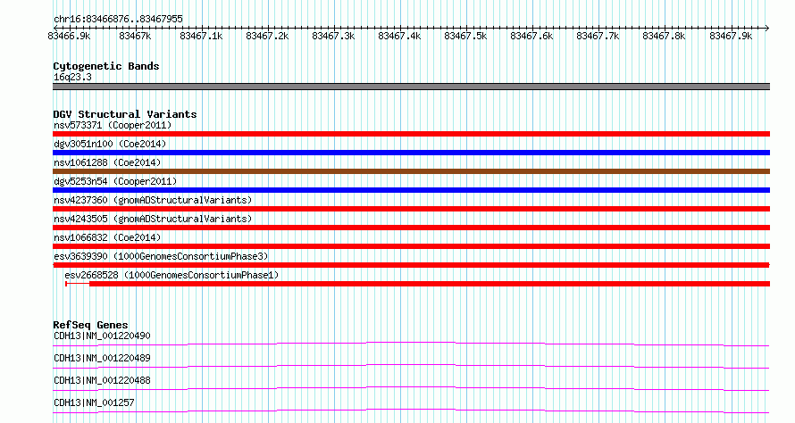Click the 83467k ruler tick label

tap(135, 36)
